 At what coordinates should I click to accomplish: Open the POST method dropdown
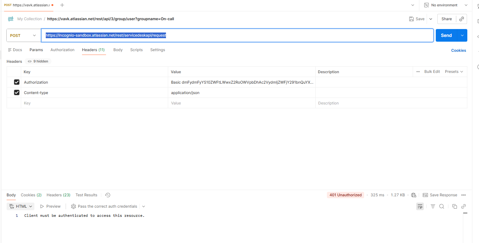(24, 35)
